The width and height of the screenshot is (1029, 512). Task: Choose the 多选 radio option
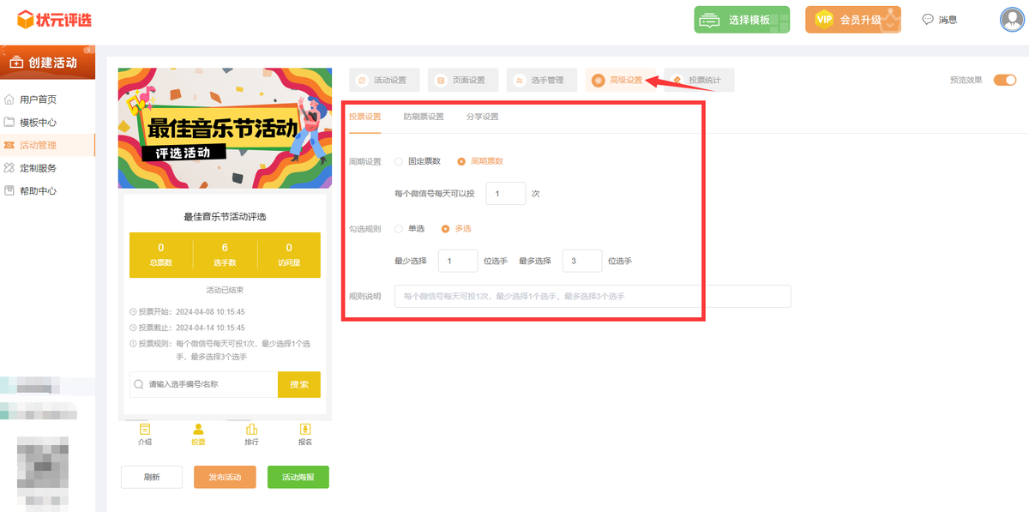pos(445,229)
